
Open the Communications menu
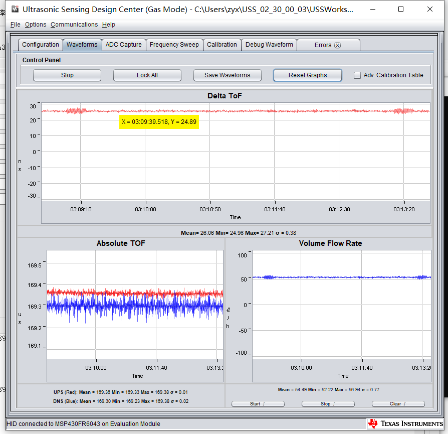[74, 25]
